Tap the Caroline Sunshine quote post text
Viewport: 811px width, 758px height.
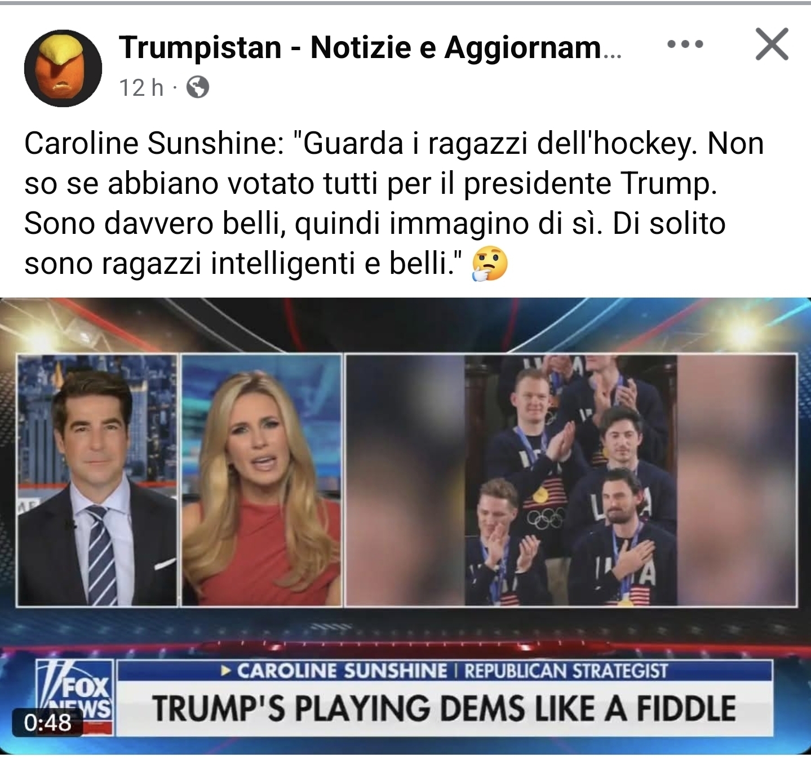[x=394, y=203]
